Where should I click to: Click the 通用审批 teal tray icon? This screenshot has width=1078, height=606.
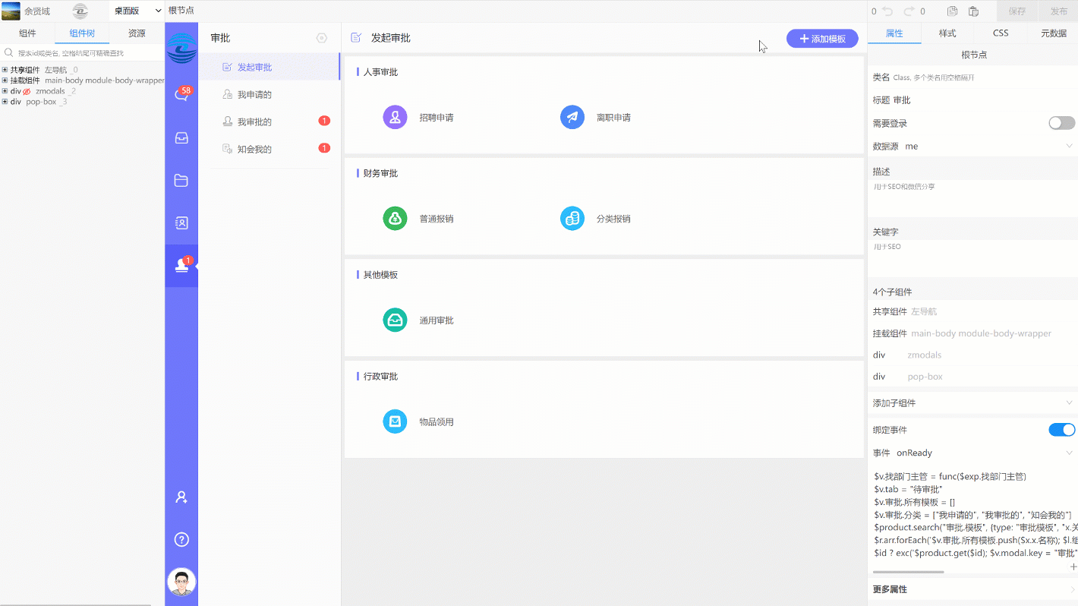coord(396,320)
